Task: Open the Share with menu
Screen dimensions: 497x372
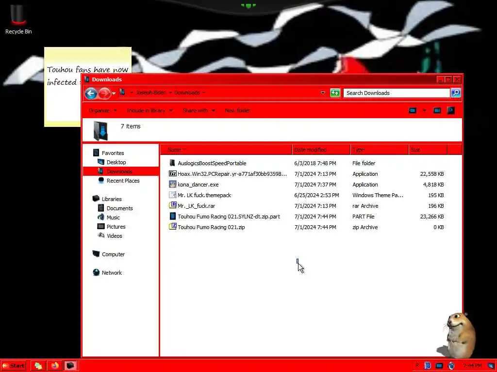Action: 199,110
